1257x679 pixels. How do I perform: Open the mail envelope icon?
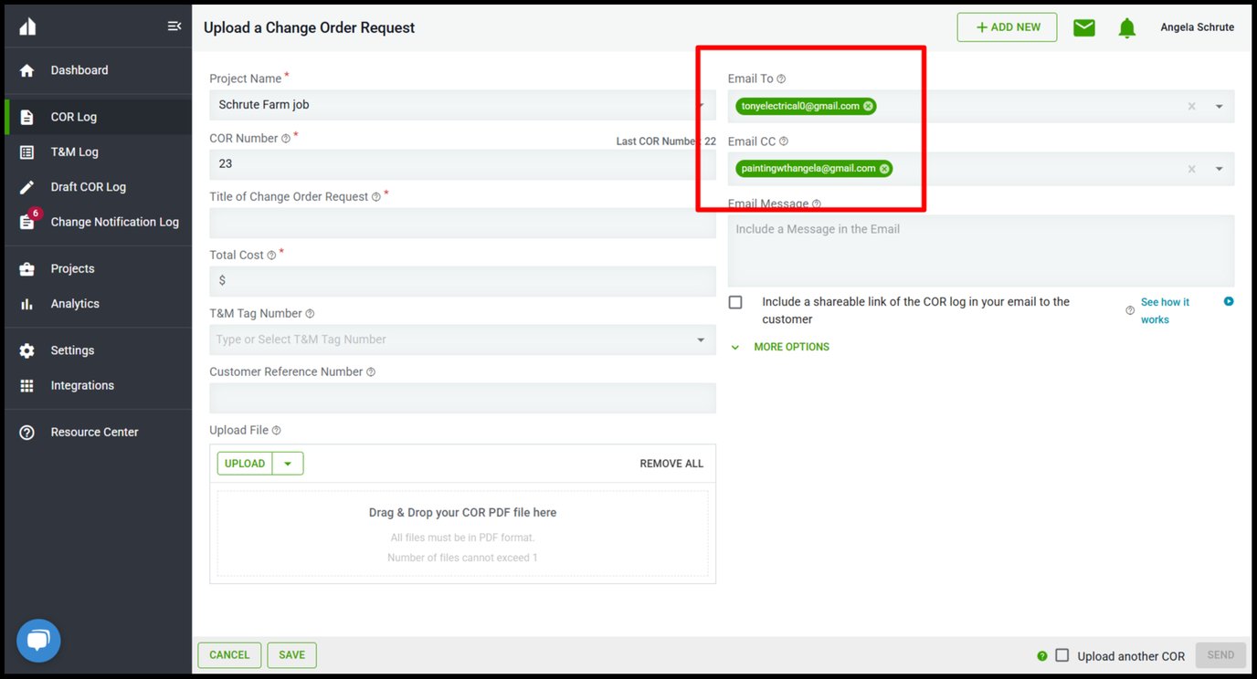(1083, 27)
